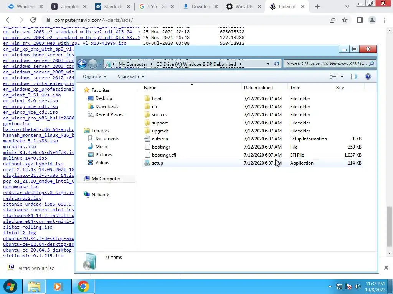
Task: Open Explorer help question mark icon
Action: (x=368, y=77)
